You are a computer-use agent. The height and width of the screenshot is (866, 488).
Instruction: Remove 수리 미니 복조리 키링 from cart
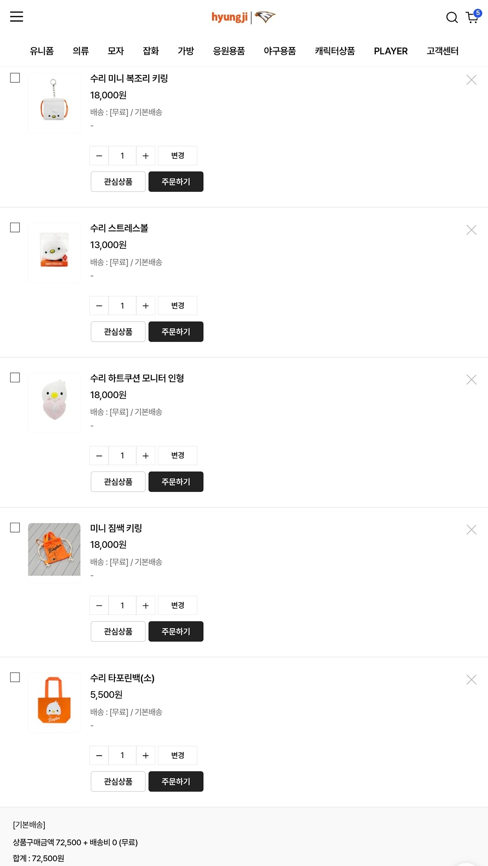[471, 80]
